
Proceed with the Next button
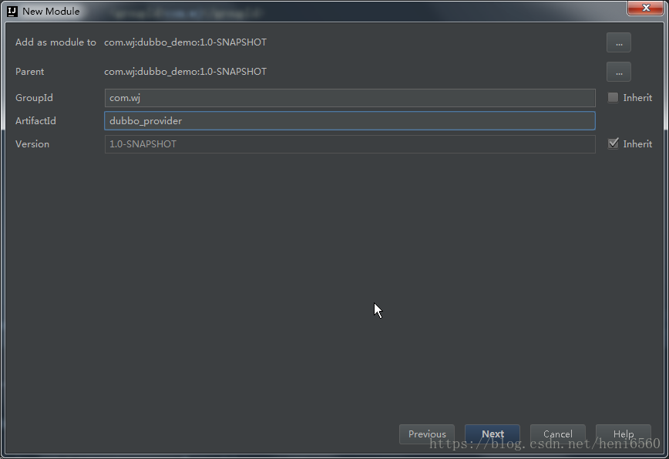[x=493, y=434]
